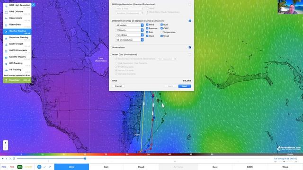Viewport: 303px width, 170px height.
Task: Open the 50 km resolution dropdown
Action: click(x=129, y=40)
